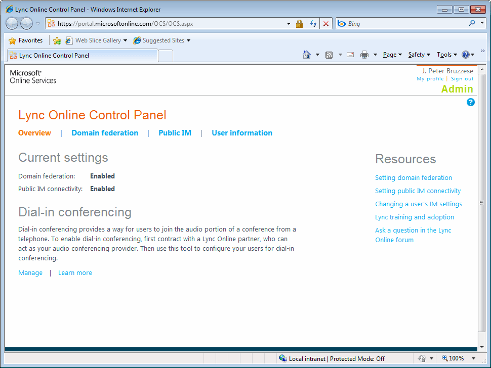Open search provider options dropdown
Screen dimensions: 491x368
482,23
